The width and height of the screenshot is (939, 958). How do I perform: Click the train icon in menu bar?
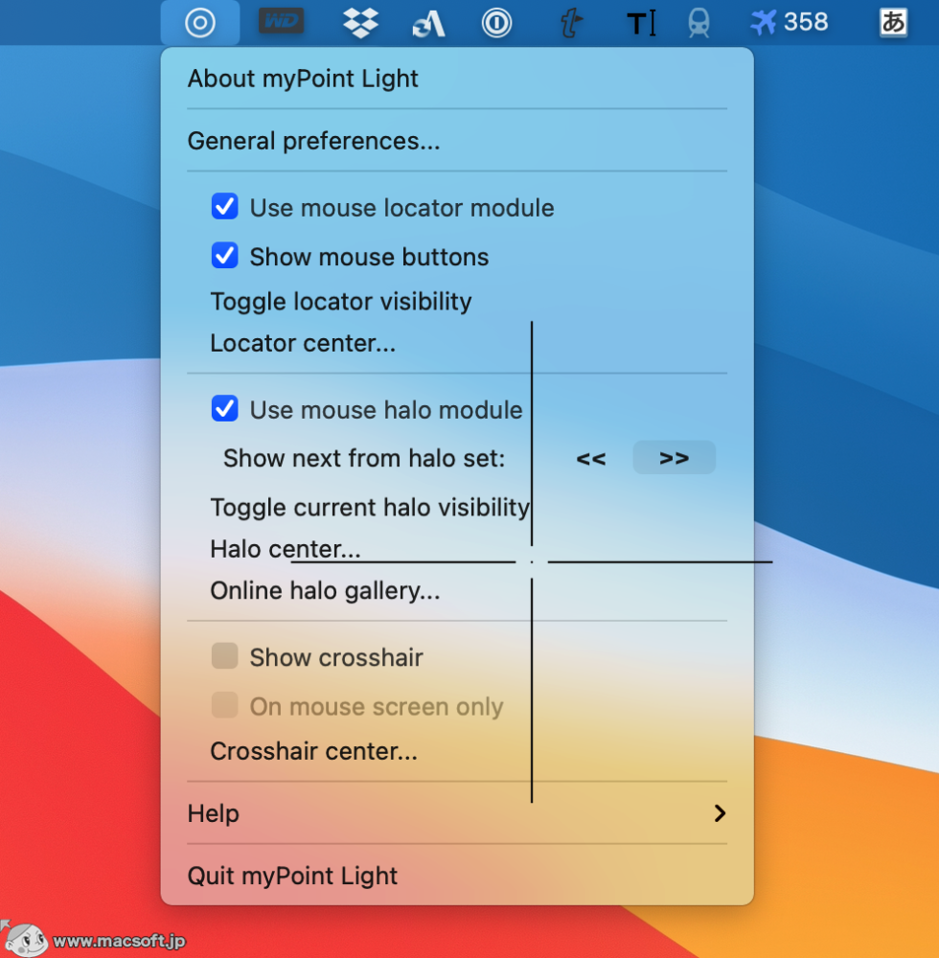(x=699, y=23)
